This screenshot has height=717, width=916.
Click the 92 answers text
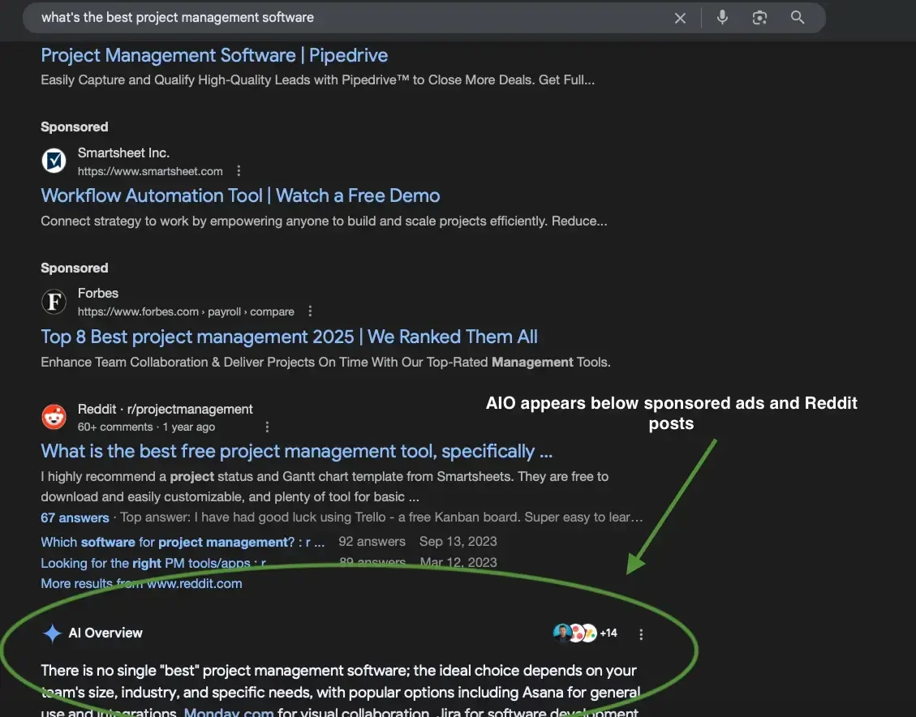point(372,542)
